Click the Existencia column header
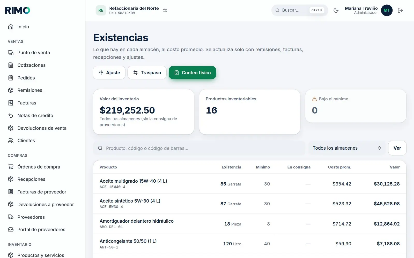Viewport: 414px width, 258px height. click(x=231, y=167)
